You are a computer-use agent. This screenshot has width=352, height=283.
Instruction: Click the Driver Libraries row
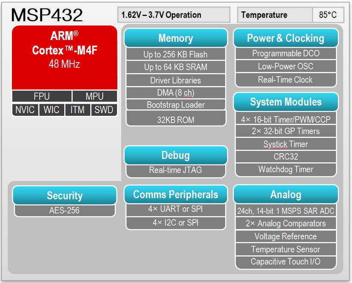[175, 80]
